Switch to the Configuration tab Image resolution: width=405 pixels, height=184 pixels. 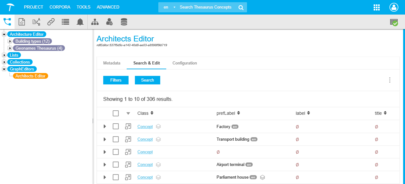[185, 63]
